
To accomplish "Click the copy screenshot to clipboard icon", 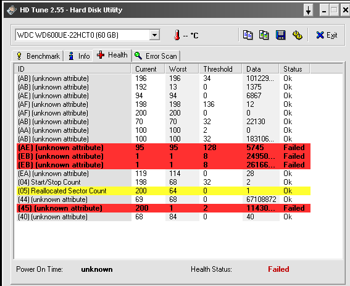I will 264,35.
